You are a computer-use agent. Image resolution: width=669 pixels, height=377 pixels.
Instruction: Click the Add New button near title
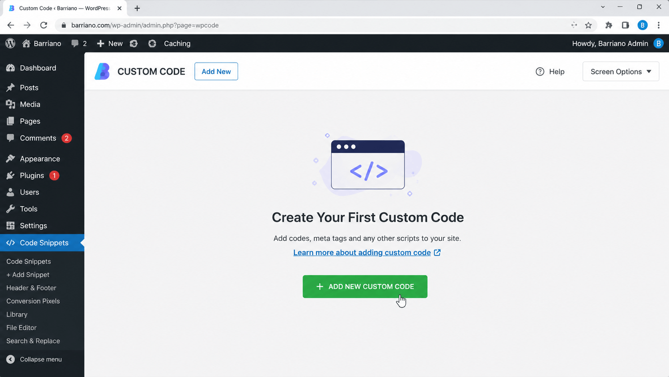point(216,71)
